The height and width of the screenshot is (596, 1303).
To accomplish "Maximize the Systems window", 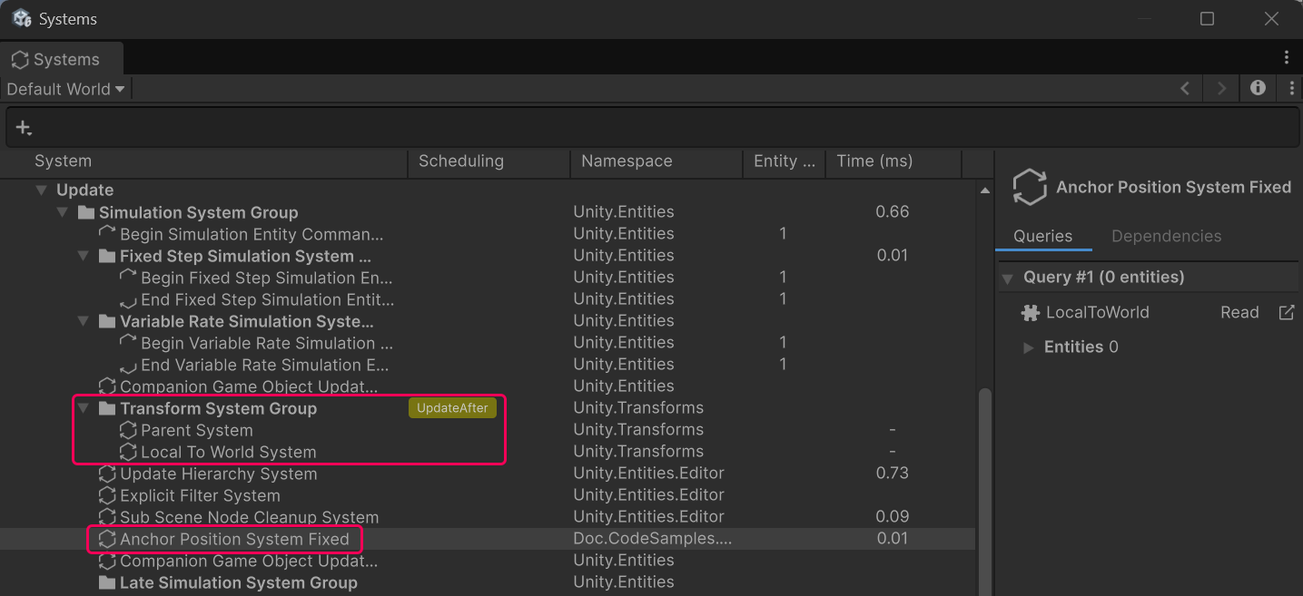I will point(1207,19).
